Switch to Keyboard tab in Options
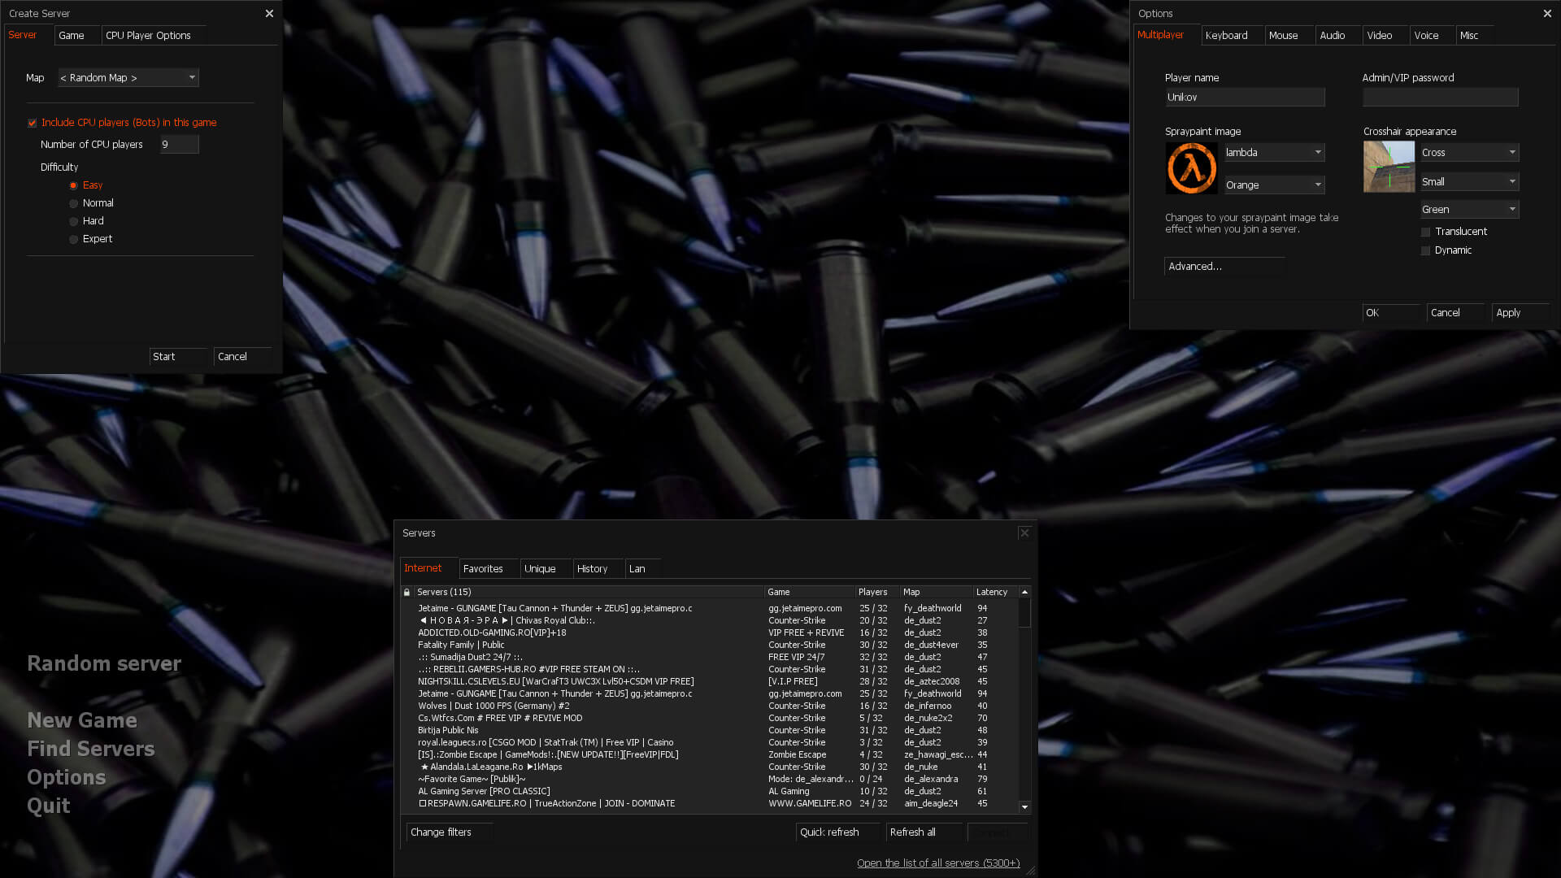1561x878 pixels. (x=1233, y=35)
